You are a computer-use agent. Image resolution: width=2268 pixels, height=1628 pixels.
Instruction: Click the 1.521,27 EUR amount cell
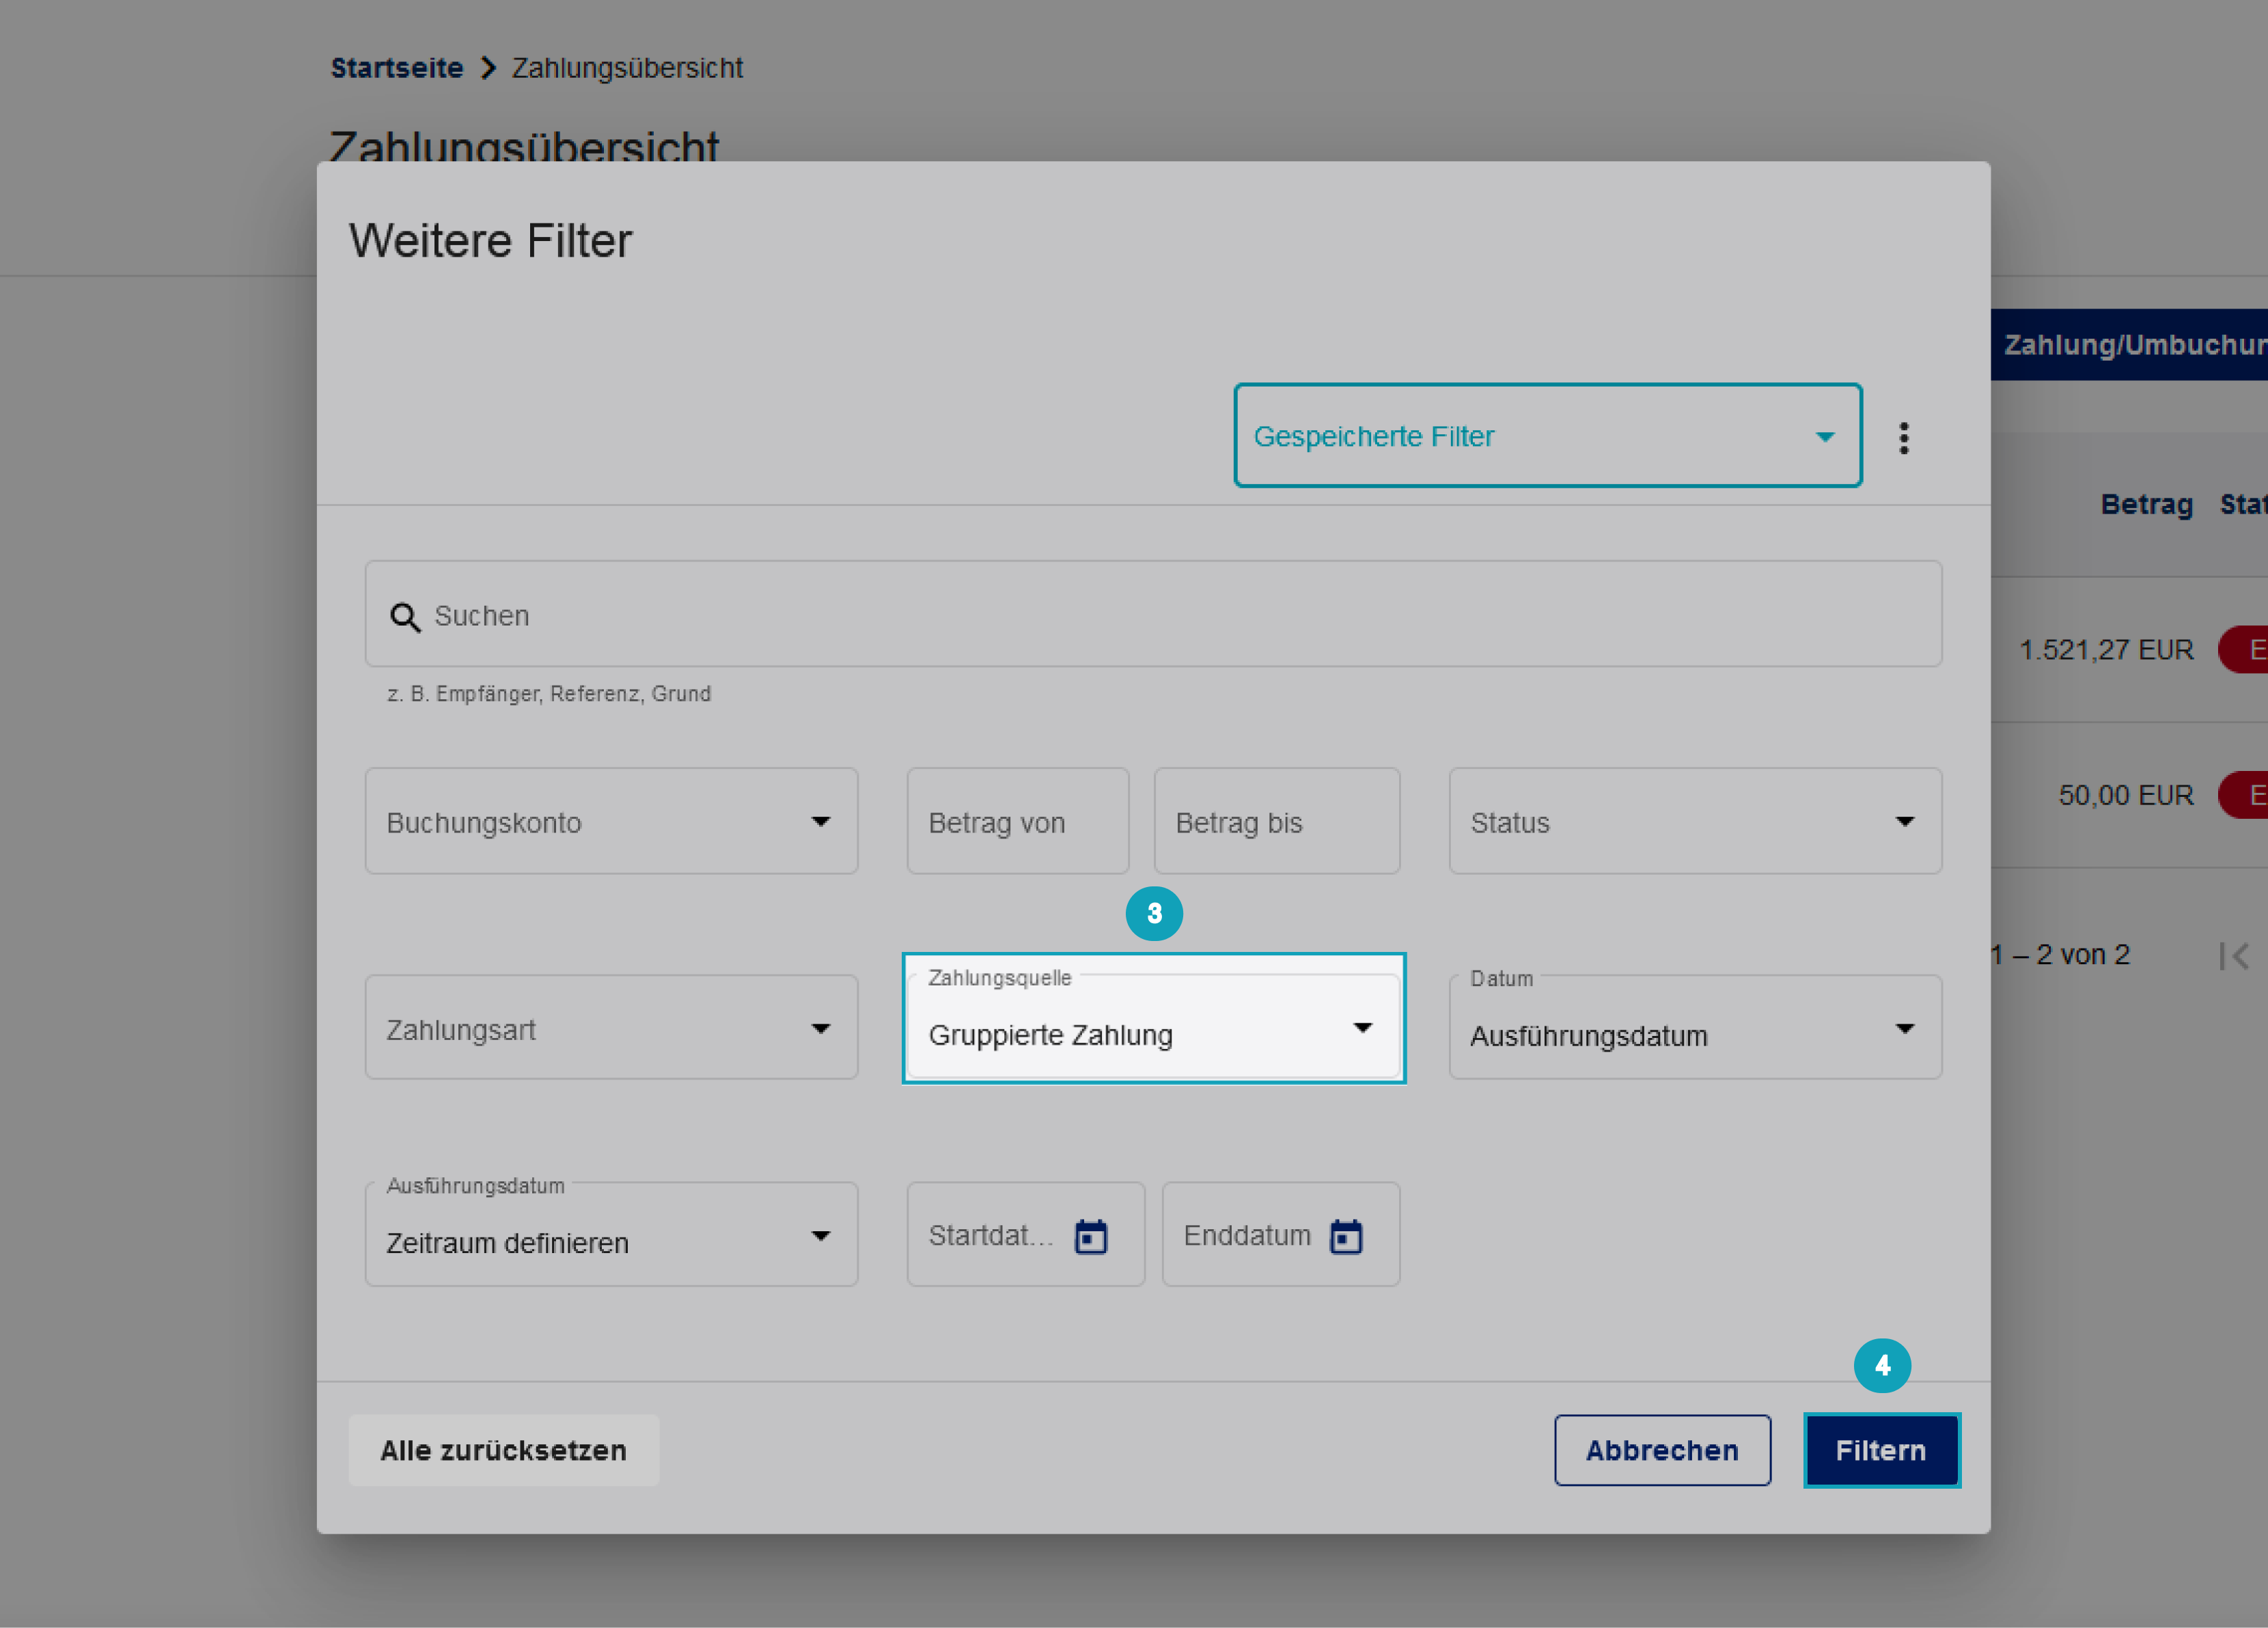pos(2106,649)
